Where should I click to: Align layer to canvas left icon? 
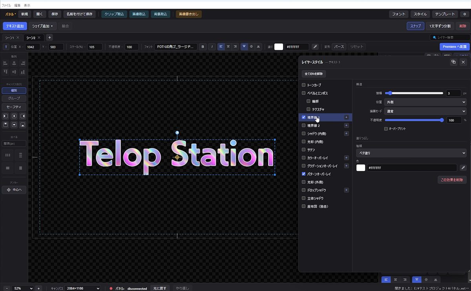6,116
